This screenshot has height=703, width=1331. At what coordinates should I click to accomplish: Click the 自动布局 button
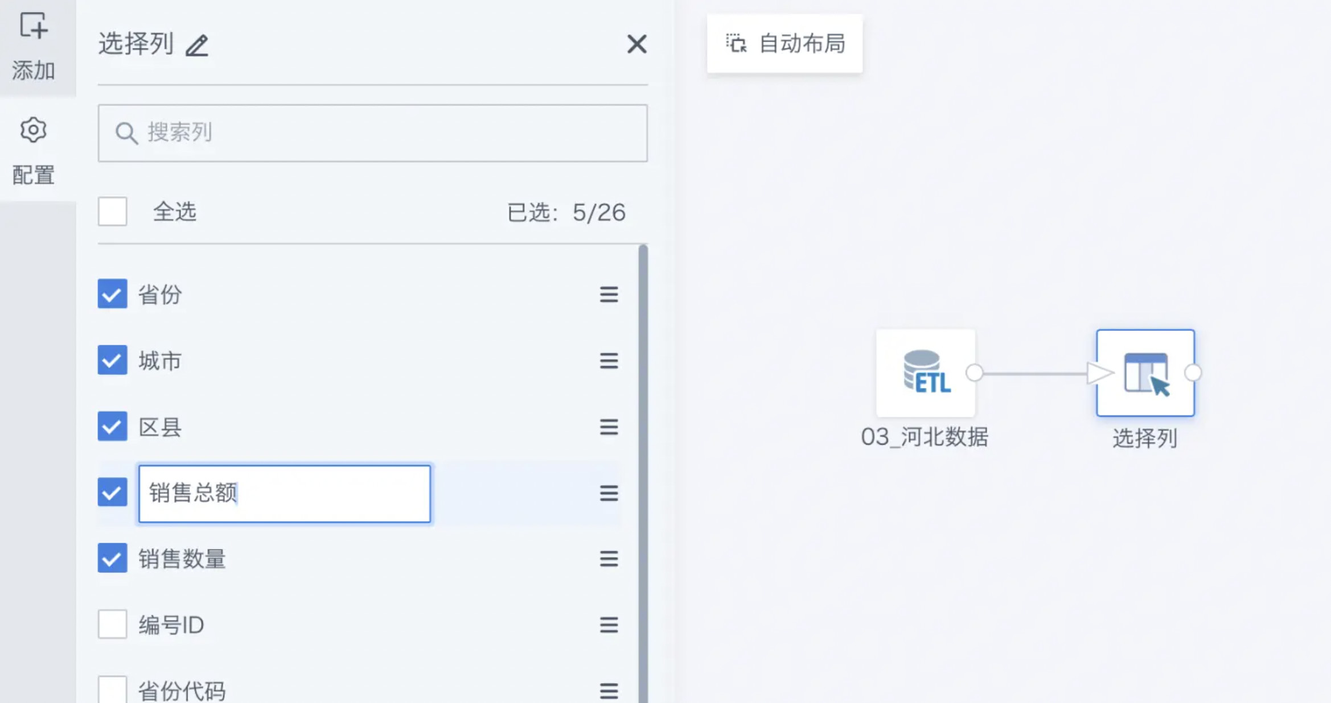(784, 44)
